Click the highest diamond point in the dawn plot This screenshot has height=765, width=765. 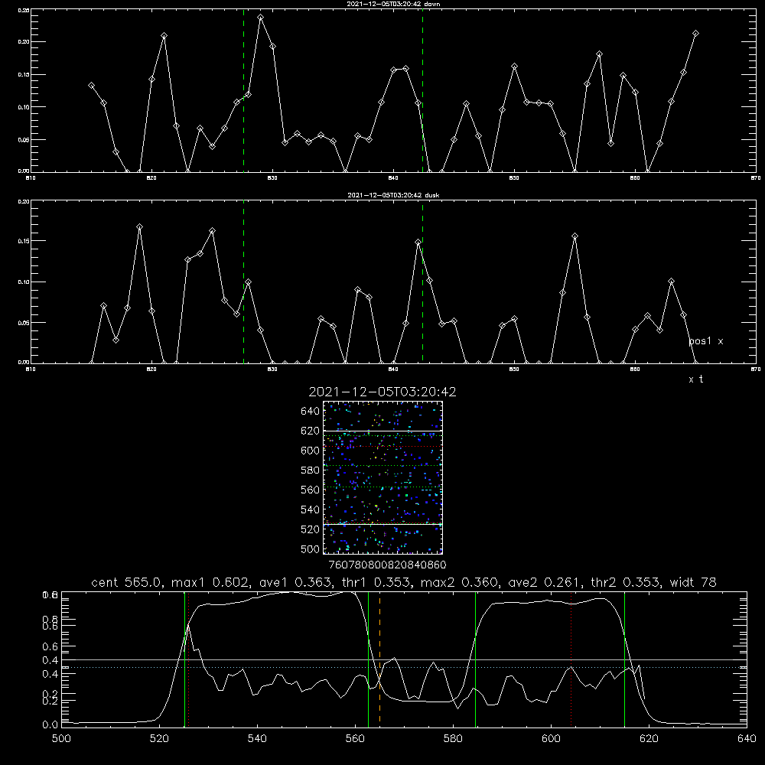coord(261,18)
